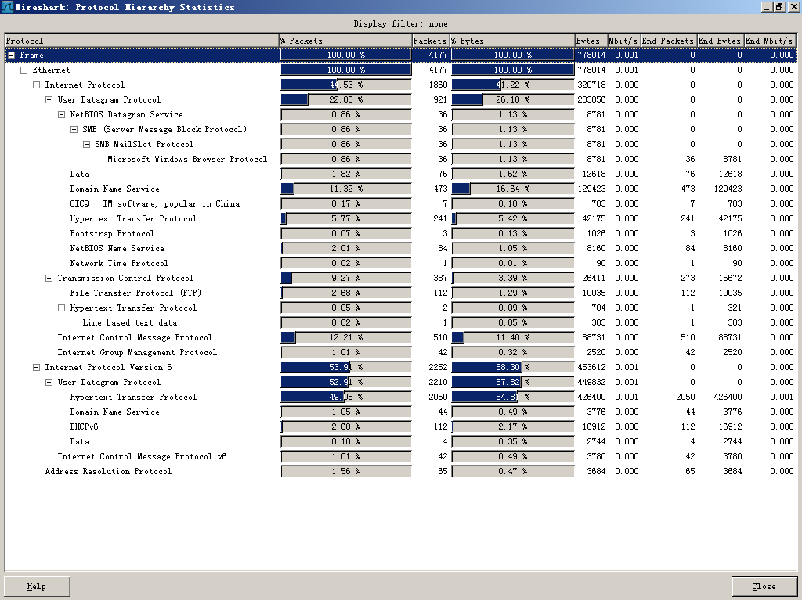Sort by Protocol column header
802x601 pixels.
click(142, 41)
